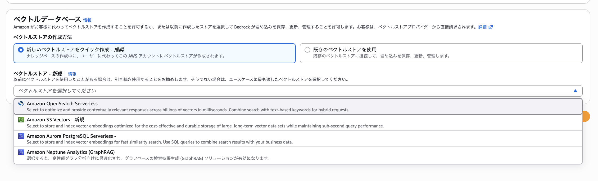
Task: Choose Amazon OpenSearch Serverless option
Action: [x=298, y=107]
